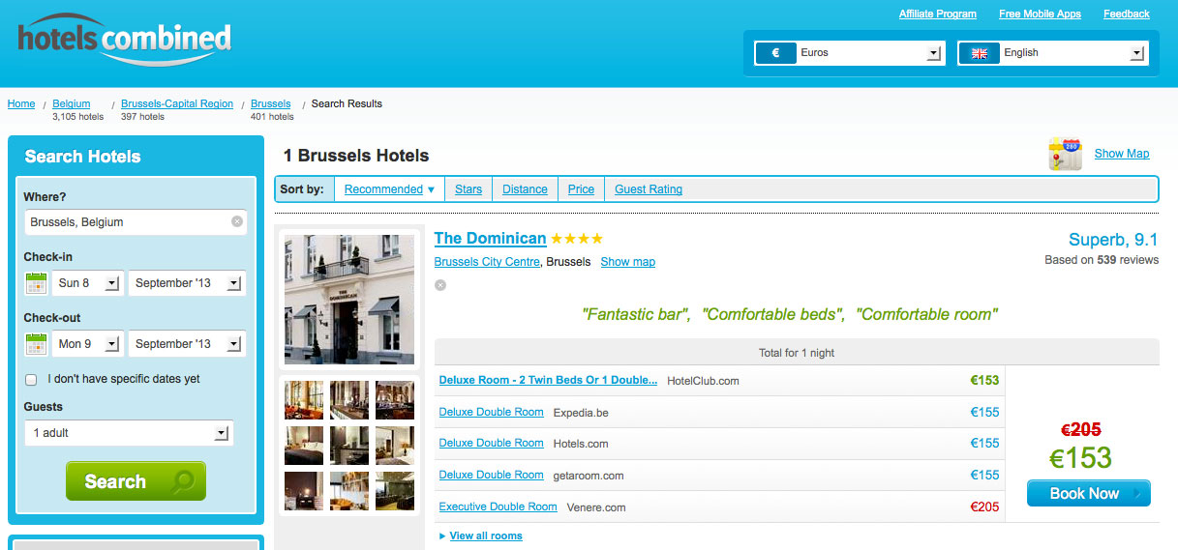Viewport: 1178px width, 550px height.
Task: Click in the Where destination field
Action: [x=128, y=222]
